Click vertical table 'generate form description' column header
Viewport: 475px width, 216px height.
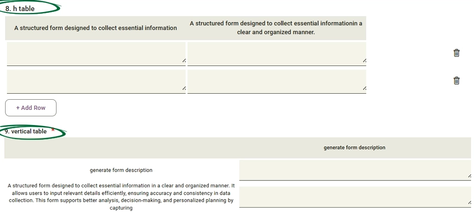click(355, 148)
